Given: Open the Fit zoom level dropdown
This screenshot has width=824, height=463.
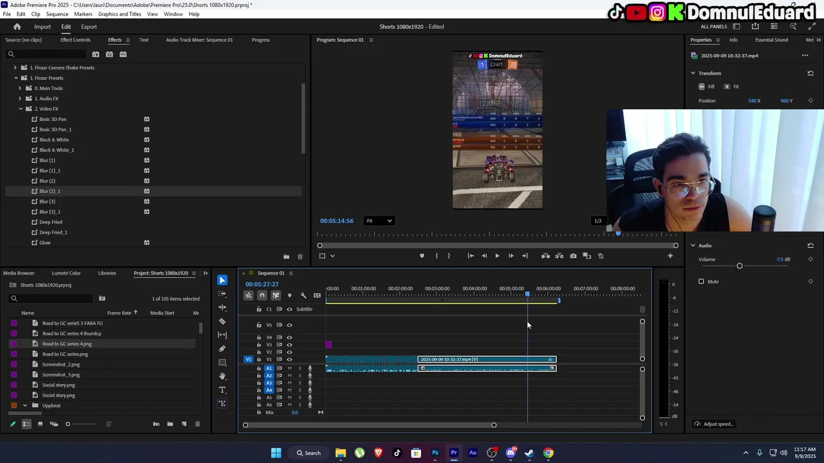Looking at the screenshot, I should pyautogui.click(x=379, y=221).
